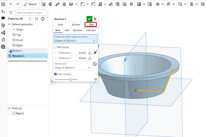Switch to the Surface tab
The width and height of the screenshot is (206, 137).
click(76, 25)
